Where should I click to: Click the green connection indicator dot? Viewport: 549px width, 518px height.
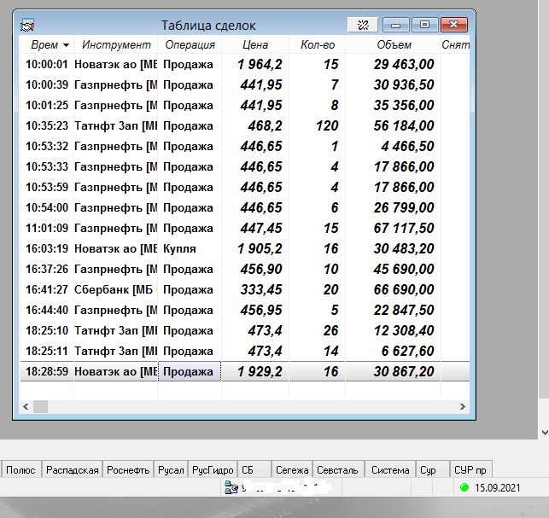[464, 487]
